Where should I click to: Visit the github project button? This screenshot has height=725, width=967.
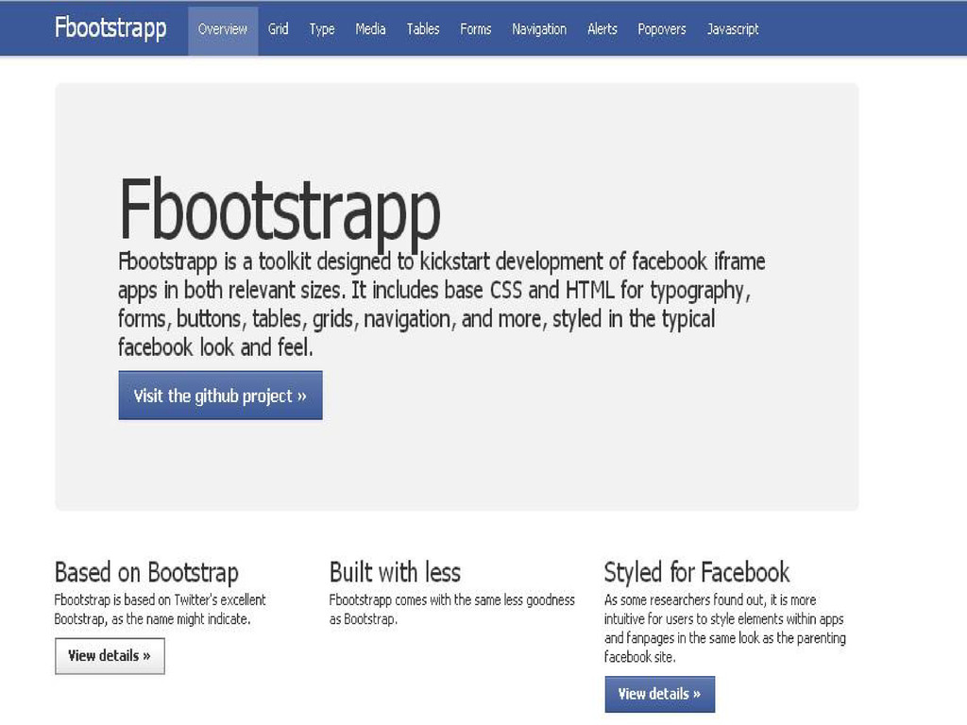[x=220, y=396]
